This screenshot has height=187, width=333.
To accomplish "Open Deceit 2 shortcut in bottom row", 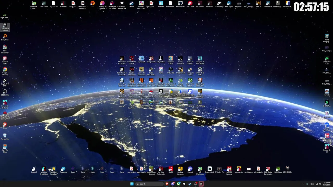I will (34, 170).
